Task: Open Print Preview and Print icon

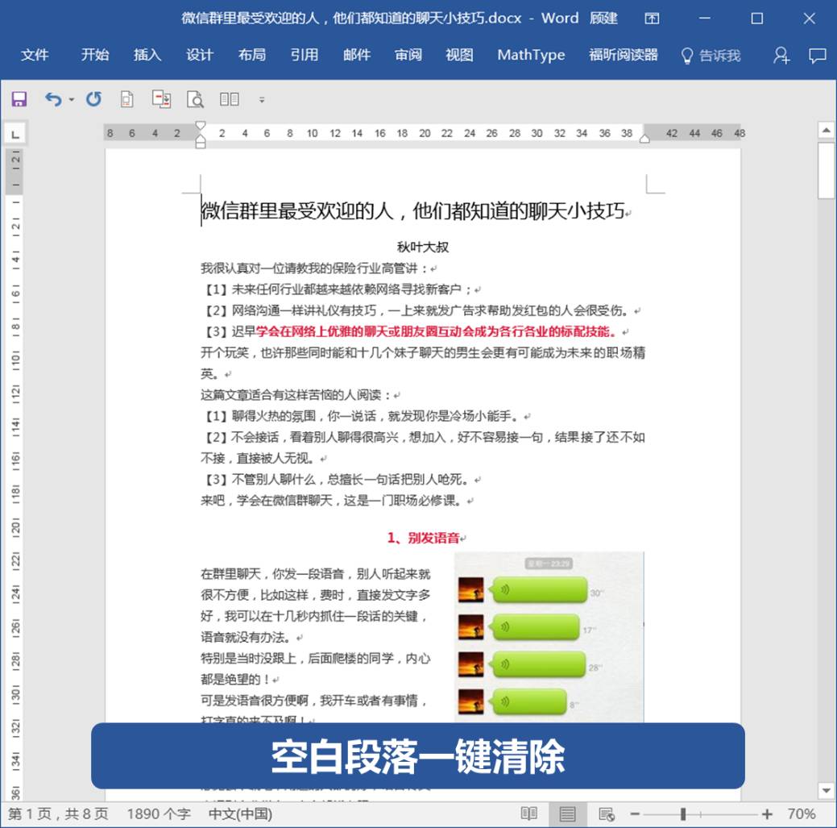Action: (x=194, y=98)
